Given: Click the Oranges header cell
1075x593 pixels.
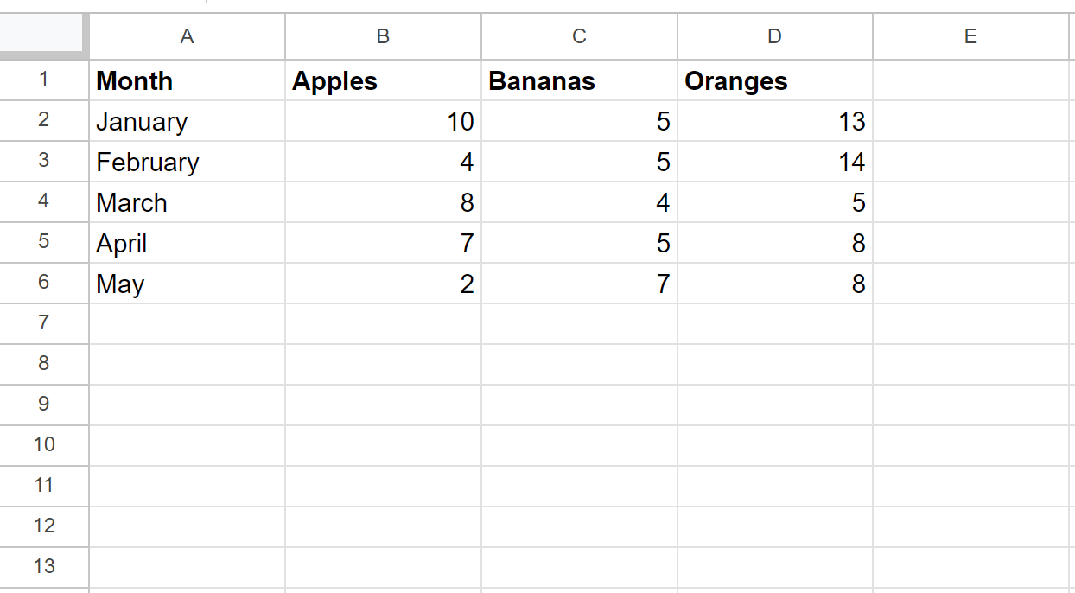Looking at the screenshot, I should pos(775,80).
